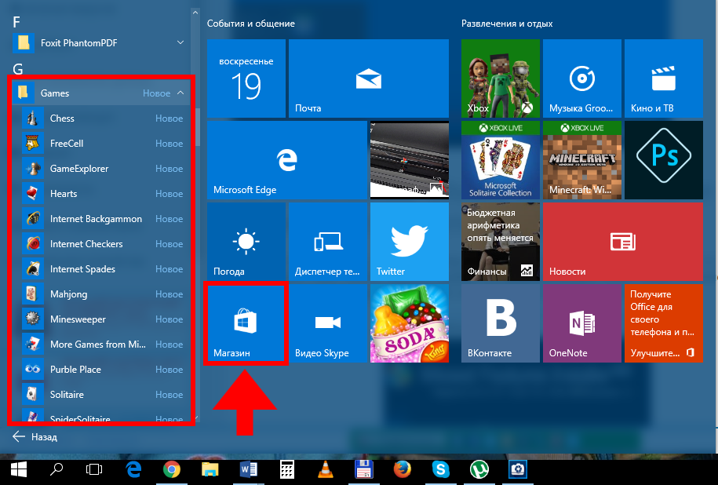Image resolution: width=718 pixels, height=485 pixels.
Task: Open the Погода weather tile
Action: click(x=246, y=242)
